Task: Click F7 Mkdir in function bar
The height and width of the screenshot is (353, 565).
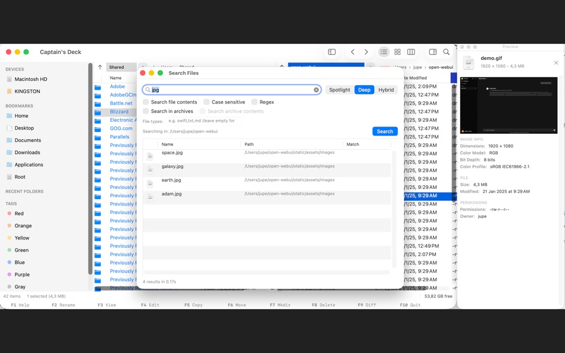Action: click(280, 305)
